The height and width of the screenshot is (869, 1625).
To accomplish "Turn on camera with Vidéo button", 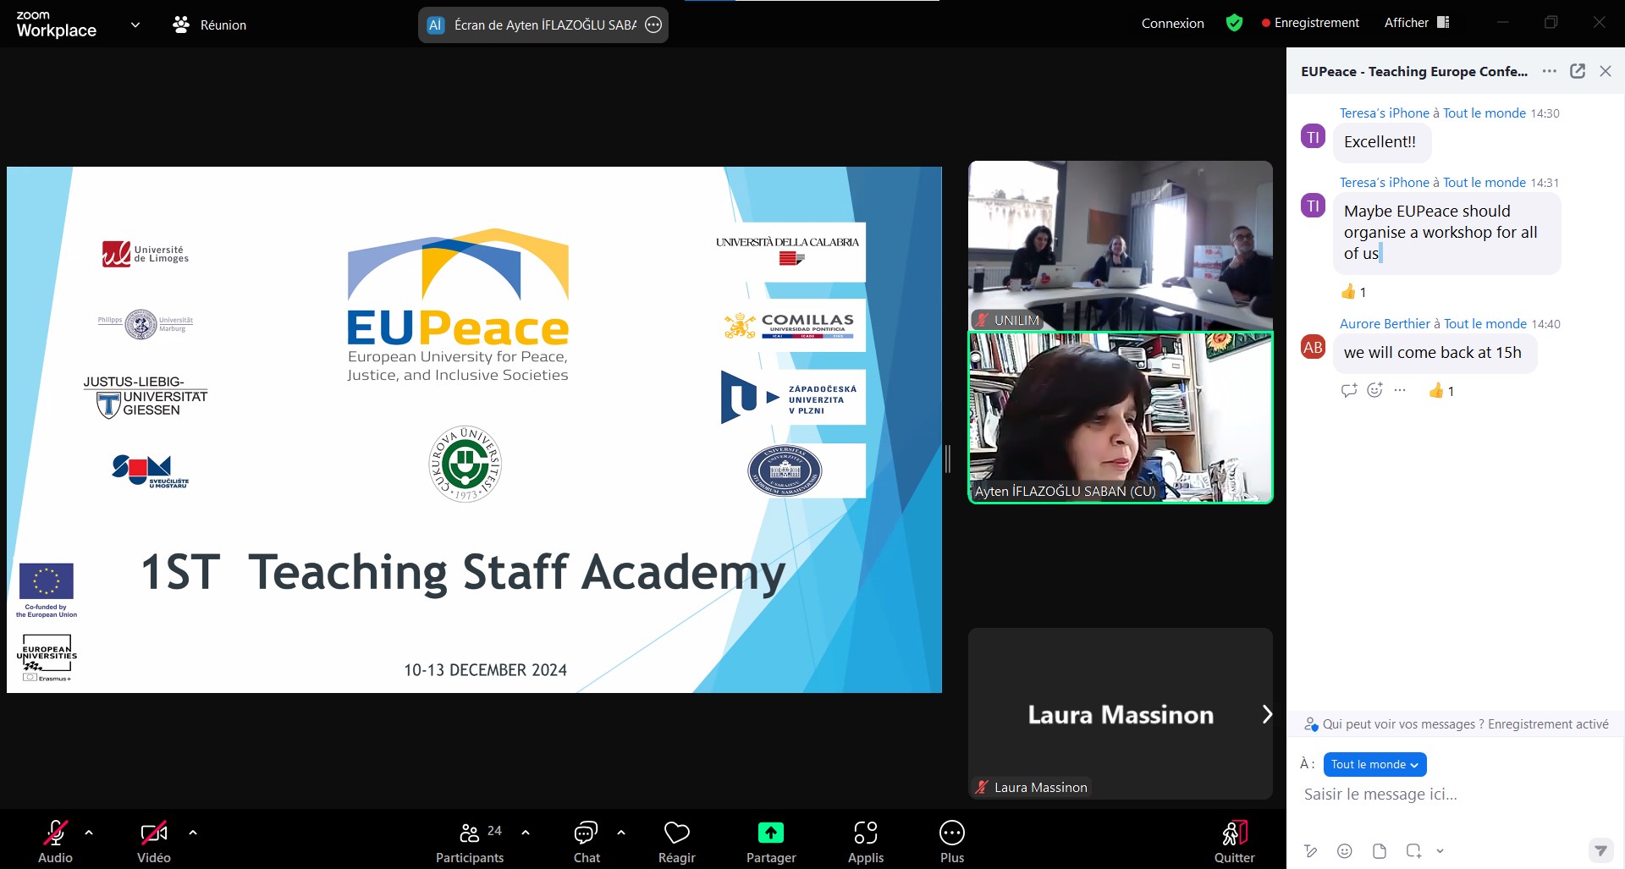I will click(x=153, y=840).
